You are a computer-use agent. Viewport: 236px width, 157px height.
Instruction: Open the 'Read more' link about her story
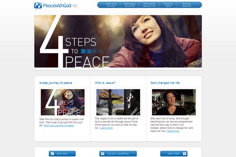[x=173, y=131]
